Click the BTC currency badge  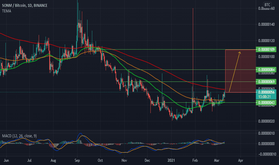pyautogui.click(x=267, y=5)
